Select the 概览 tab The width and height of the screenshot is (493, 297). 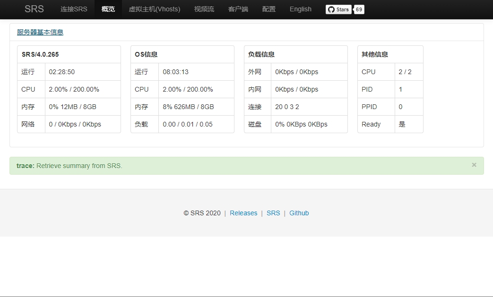click(x=108, y=9)
